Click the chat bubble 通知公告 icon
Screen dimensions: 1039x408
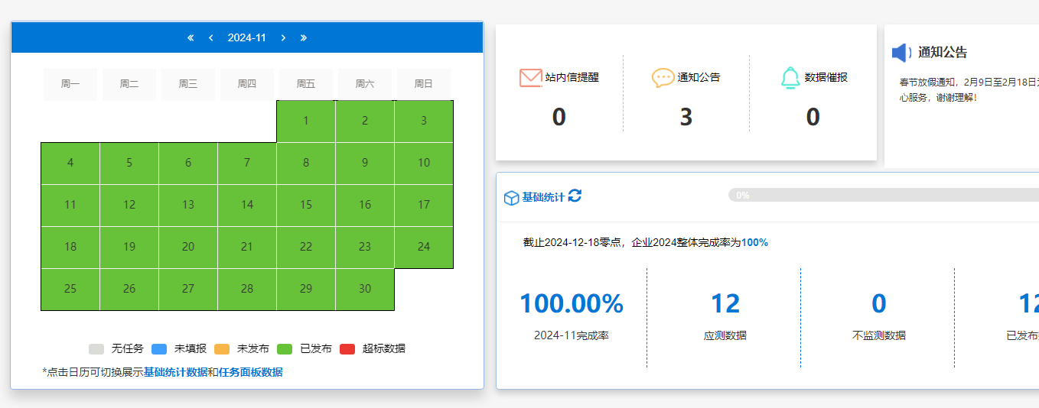point(663,77)
